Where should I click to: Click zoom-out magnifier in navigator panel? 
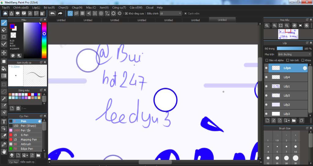(x=287, y=26)
